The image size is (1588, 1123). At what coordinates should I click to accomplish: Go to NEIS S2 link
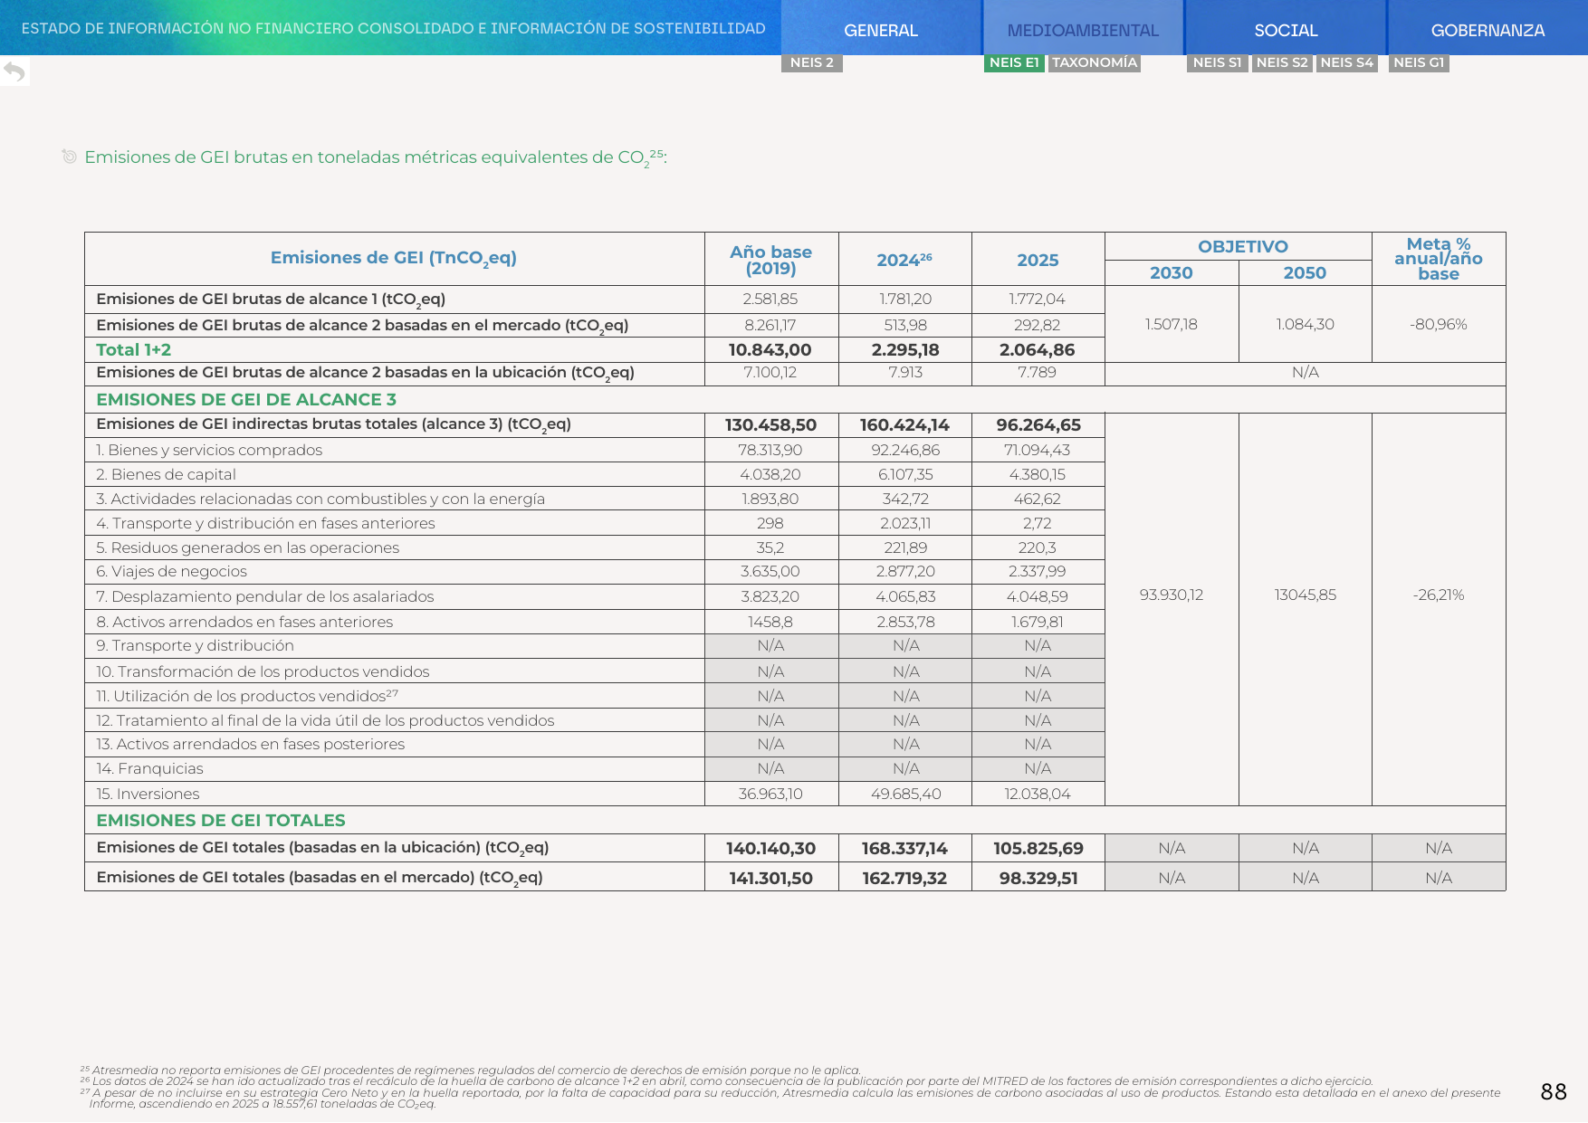1282,62
